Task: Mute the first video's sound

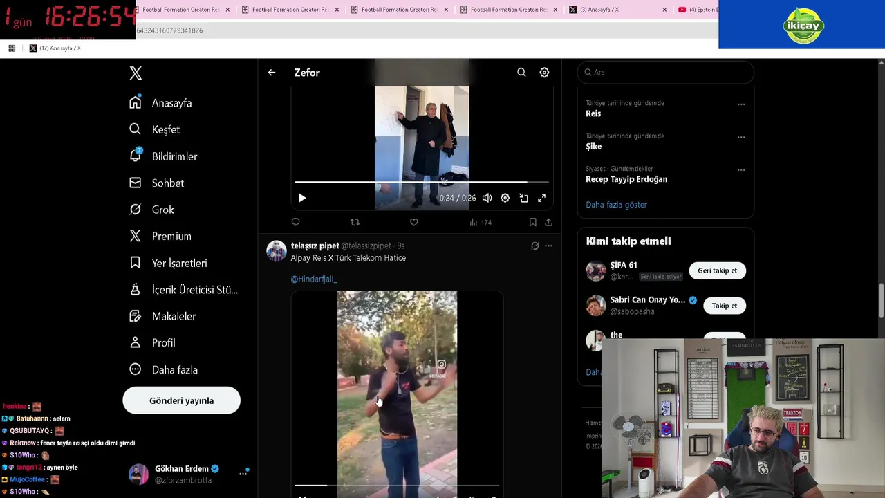Action: [x=487, y=198]
